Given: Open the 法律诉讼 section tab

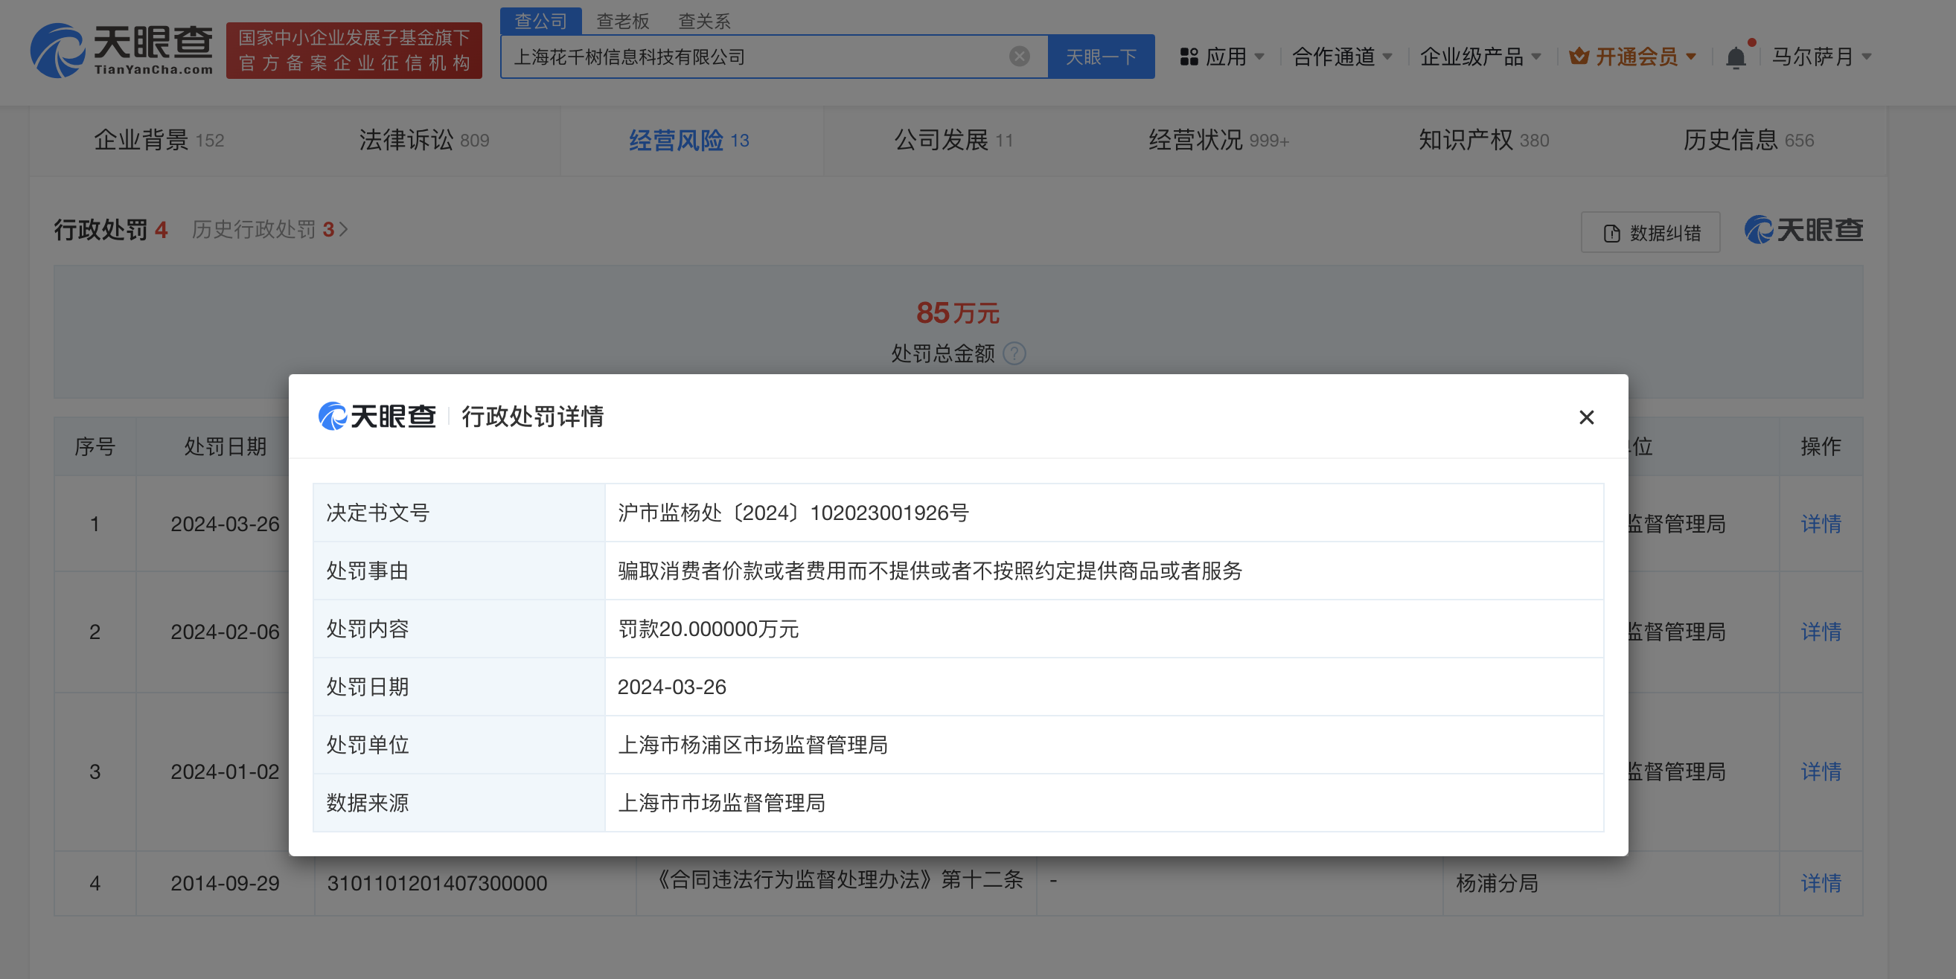Looking at the screenshot, I should click(423, 141).
